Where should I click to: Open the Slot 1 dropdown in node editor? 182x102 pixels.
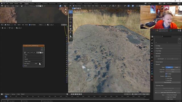(x=42, y=25)
